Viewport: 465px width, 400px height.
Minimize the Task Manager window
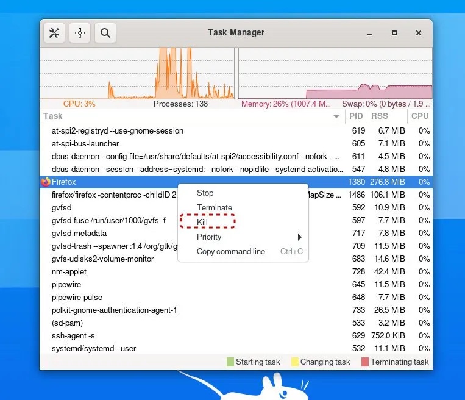[370, 33]
